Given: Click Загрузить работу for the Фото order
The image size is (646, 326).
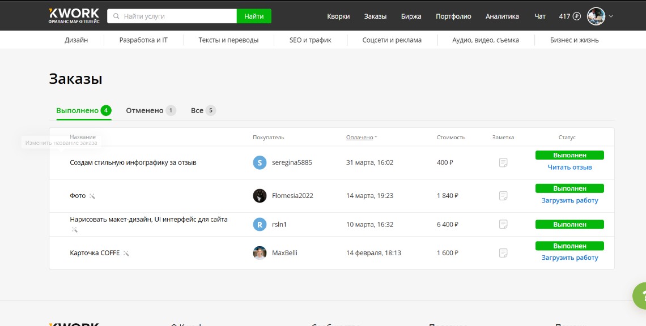Looking at the screenshot, I should click(x=569, y=200).
